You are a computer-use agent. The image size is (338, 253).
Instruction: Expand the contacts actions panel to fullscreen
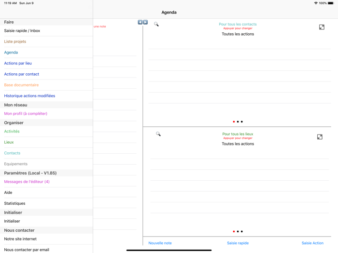coord(322,27)
